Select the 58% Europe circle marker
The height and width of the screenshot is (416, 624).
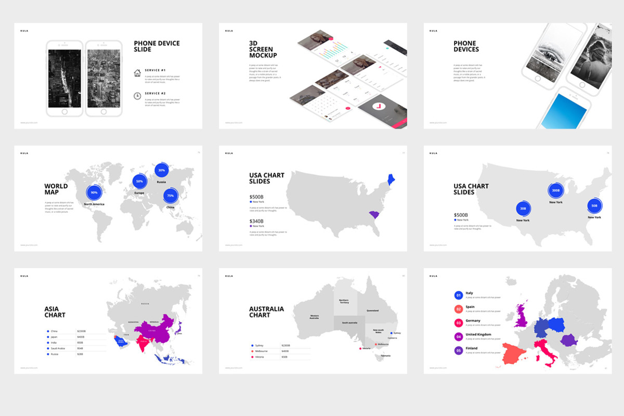(x=139, y=181)
